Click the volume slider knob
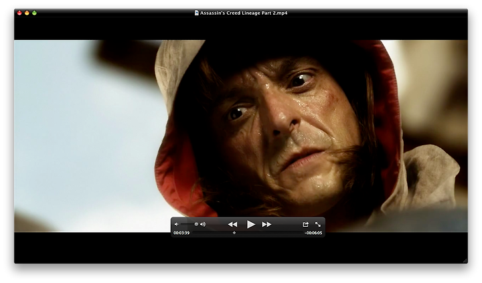Viewport: 482px width, 283px height. pos(196,224)
